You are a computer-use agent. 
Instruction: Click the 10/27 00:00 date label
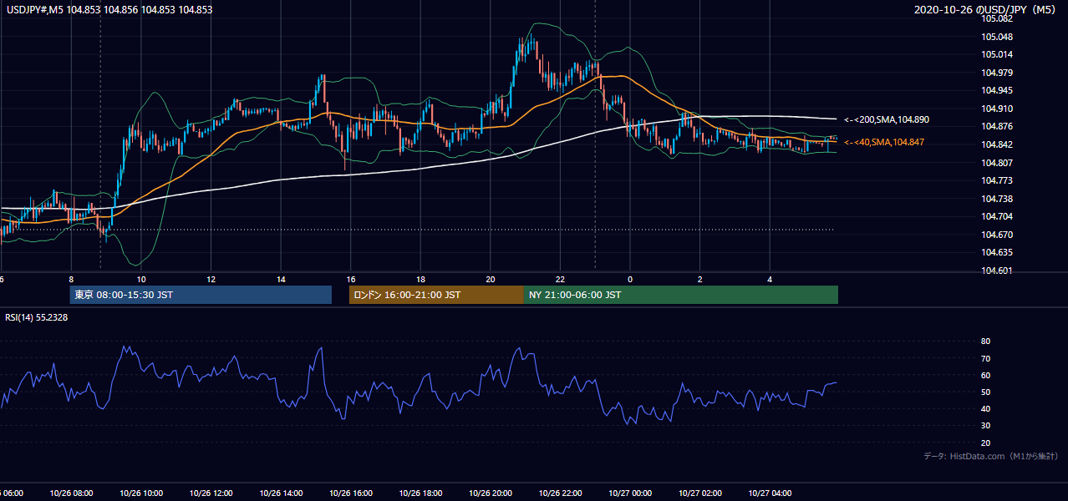(630, 493)
